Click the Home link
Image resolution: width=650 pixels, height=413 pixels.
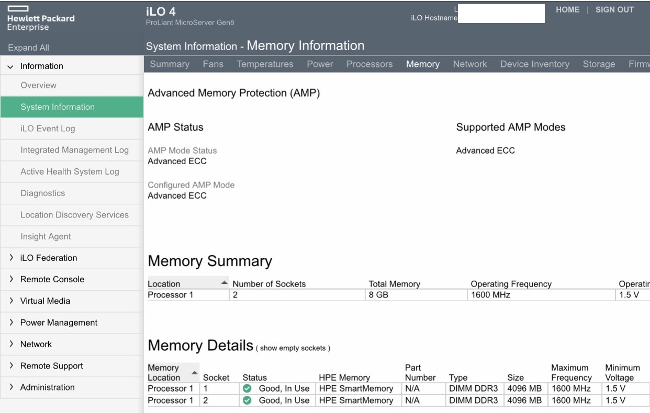tap(567, 10)
